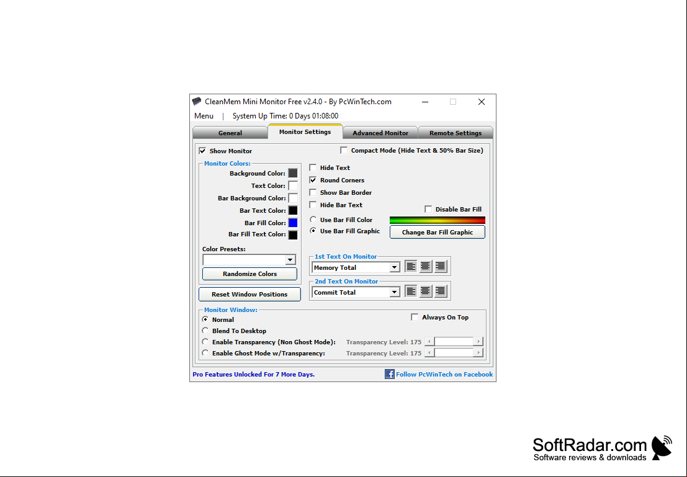Click the CleanMem app icon in title bar
The image size is (687, 477).
[197, 102]
